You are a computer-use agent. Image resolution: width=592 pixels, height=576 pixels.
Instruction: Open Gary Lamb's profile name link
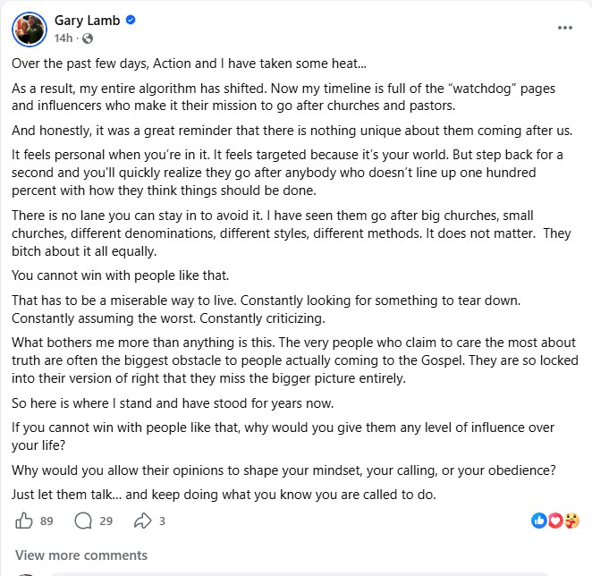coord(87,21)
